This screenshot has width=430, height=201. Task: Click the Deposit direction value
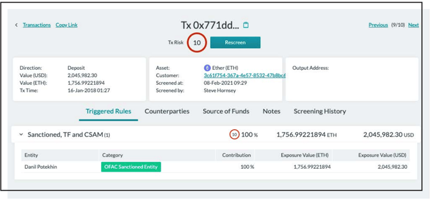(76, 68)
